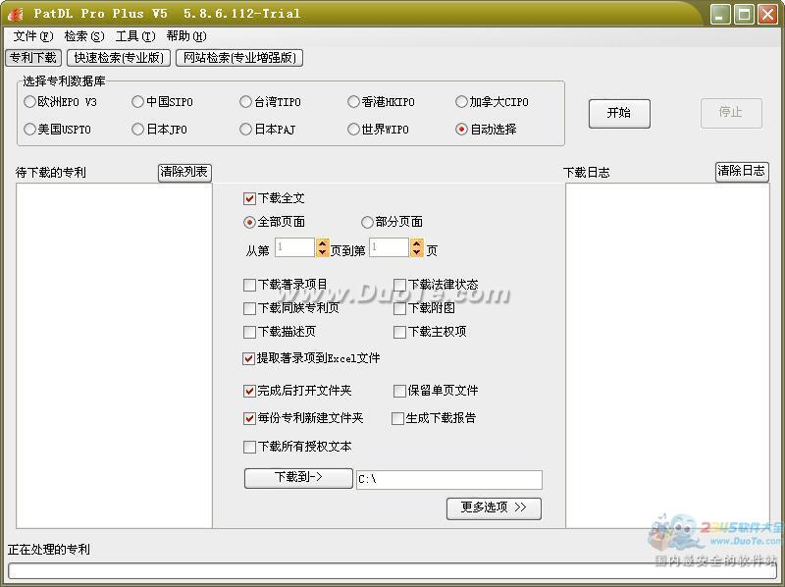
Task: Open the 工具(T) menu
Action: pyautogui.click(x=135, y=36)
